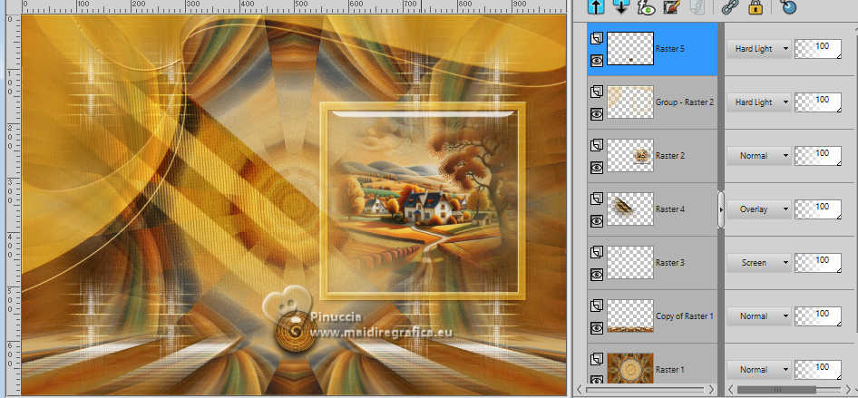Click the 'Copy of Raster 1' layer name
The height and width of the screenshot is (398, 858).
(x=684, y=316)
